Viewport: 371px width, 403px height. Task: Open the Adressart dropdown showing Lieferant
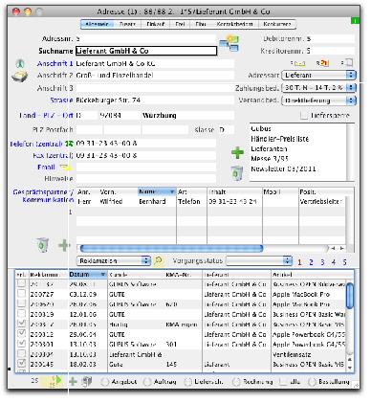coord(319,76)
